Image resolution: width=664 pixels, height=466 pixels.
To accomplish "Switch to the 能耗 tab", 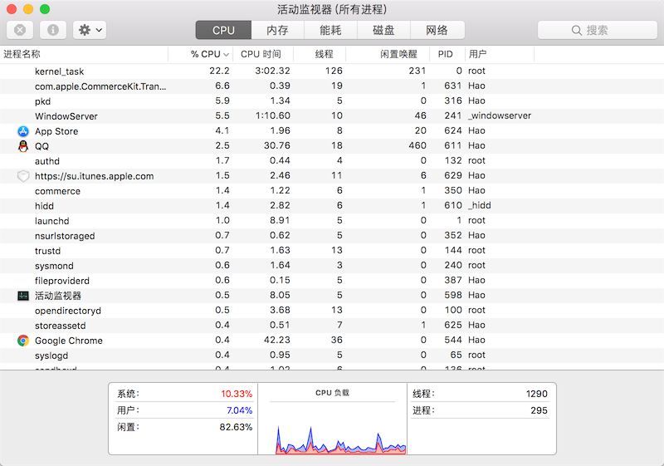I will point(330,30).
